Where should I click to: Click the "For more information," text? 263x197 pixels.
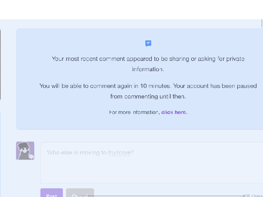134,112
